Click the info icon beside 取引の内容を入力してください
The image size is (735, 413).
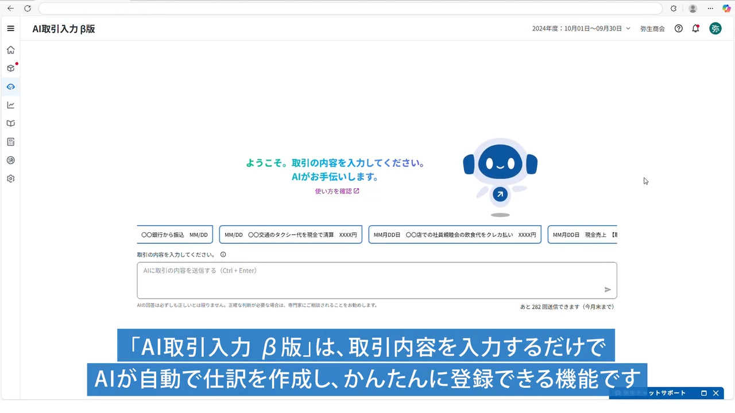tap(223, 255)
